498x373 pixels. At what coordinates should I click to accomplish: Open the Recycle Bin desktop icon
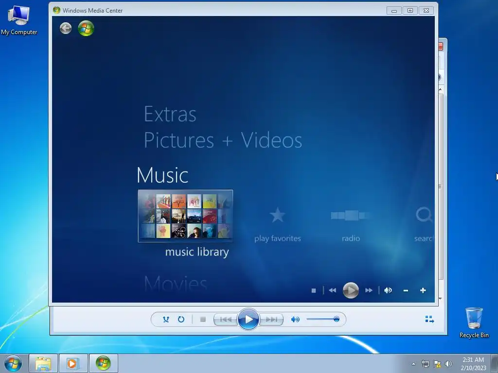coord(474,322)
